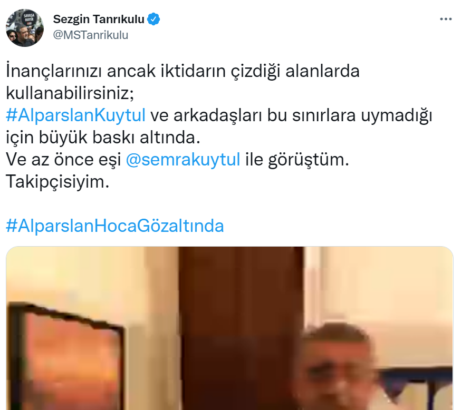Select the word "kullanabilirsiniz;" in the tweet

(x=70, y=93)
